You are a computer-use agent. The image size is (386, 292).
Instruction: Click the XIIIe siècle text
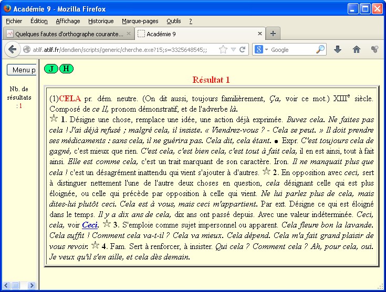click(x=353, y=99)
